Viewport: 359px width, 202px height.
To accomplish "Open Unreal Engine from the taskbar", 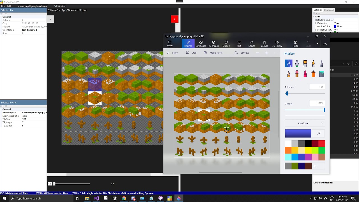I will [115, 198].
